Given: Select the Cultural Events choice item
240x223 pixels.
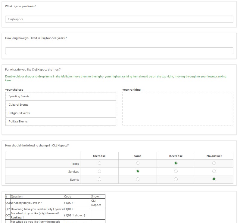Looking at the screenshot, I should click(61, 105).
